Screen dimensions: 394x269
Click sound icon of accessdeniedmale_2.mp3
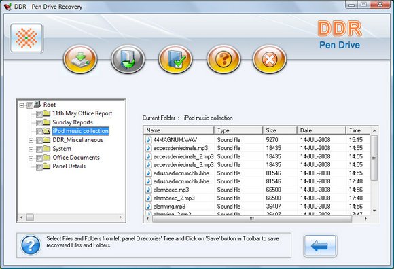point(149,156)
